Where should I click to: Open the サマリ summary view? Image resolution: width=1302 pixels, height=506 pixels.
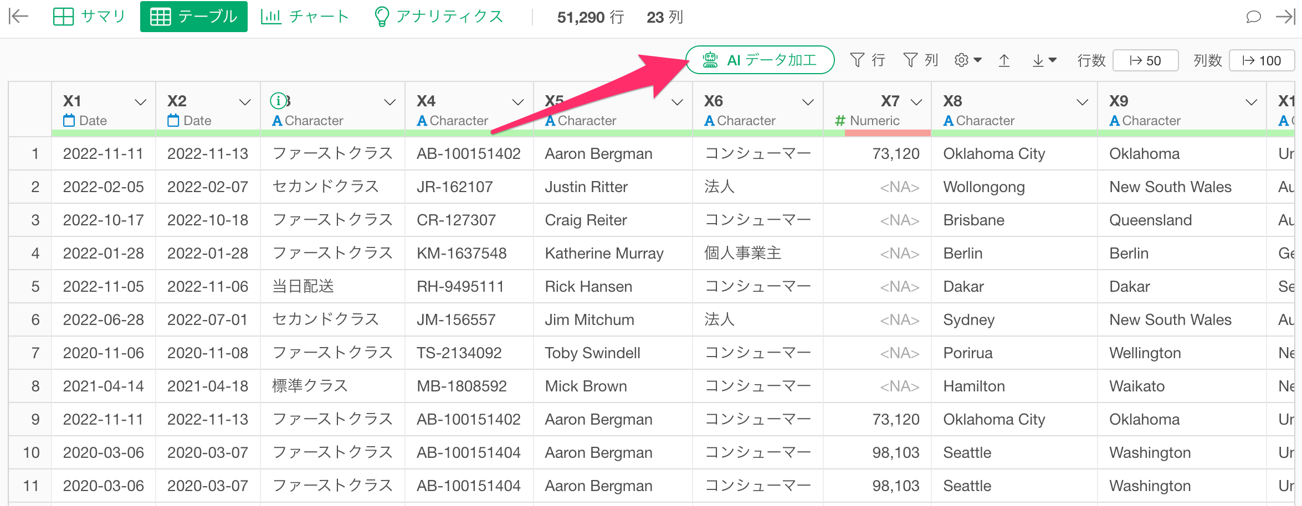point(89,17)
